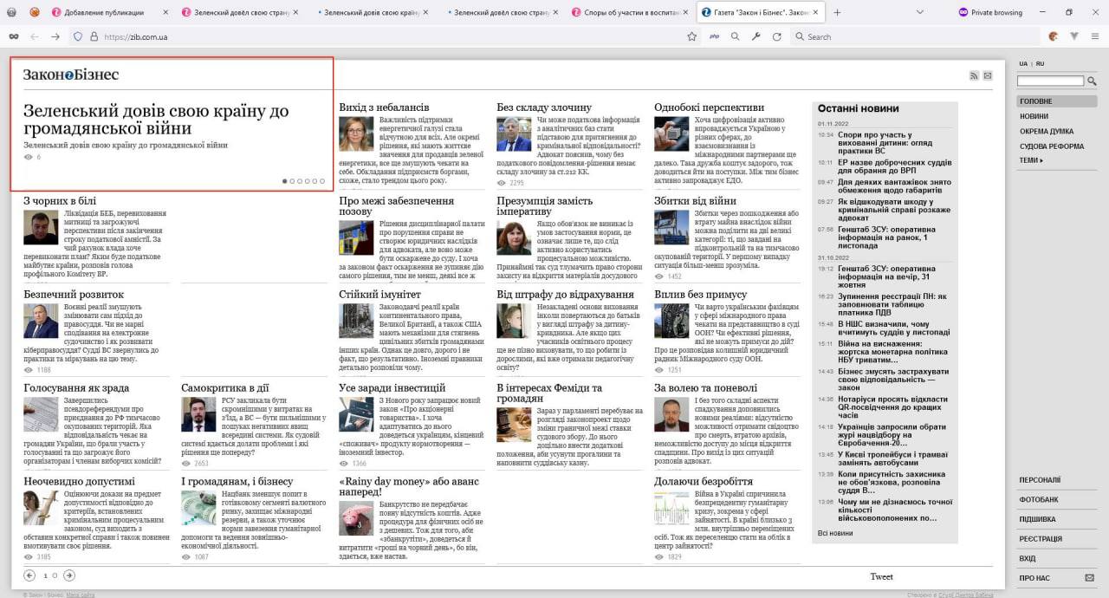This screenshot has width=1109, height=598.
Task: Go to next page with right arrow pager
Action: pyautogui.click(x=69, y=575)
